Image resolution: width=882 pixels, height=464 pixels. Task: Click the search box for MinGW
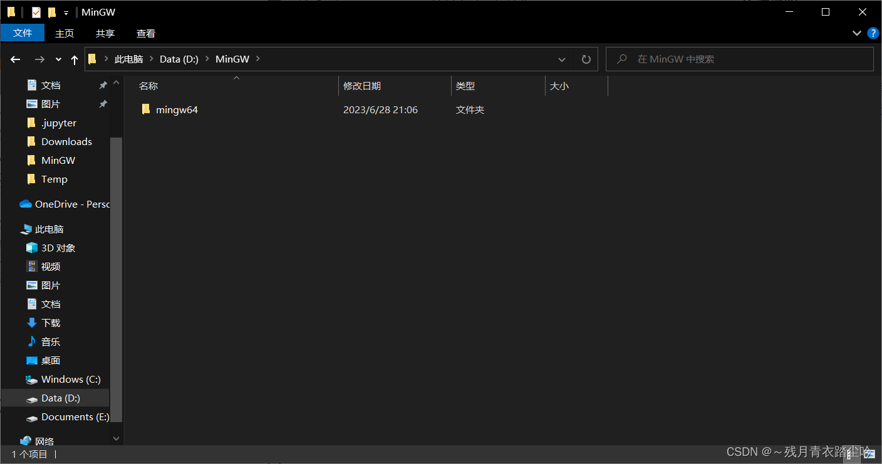(x=740, y=59)
